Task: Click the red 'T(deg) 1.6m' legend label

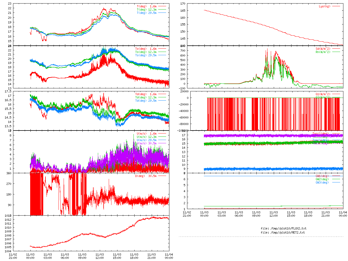Action: (x=147, y=6)
